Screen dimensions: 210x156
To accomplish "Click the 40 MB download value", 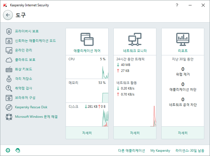I will pyautogui.click(x=125, y=65).
